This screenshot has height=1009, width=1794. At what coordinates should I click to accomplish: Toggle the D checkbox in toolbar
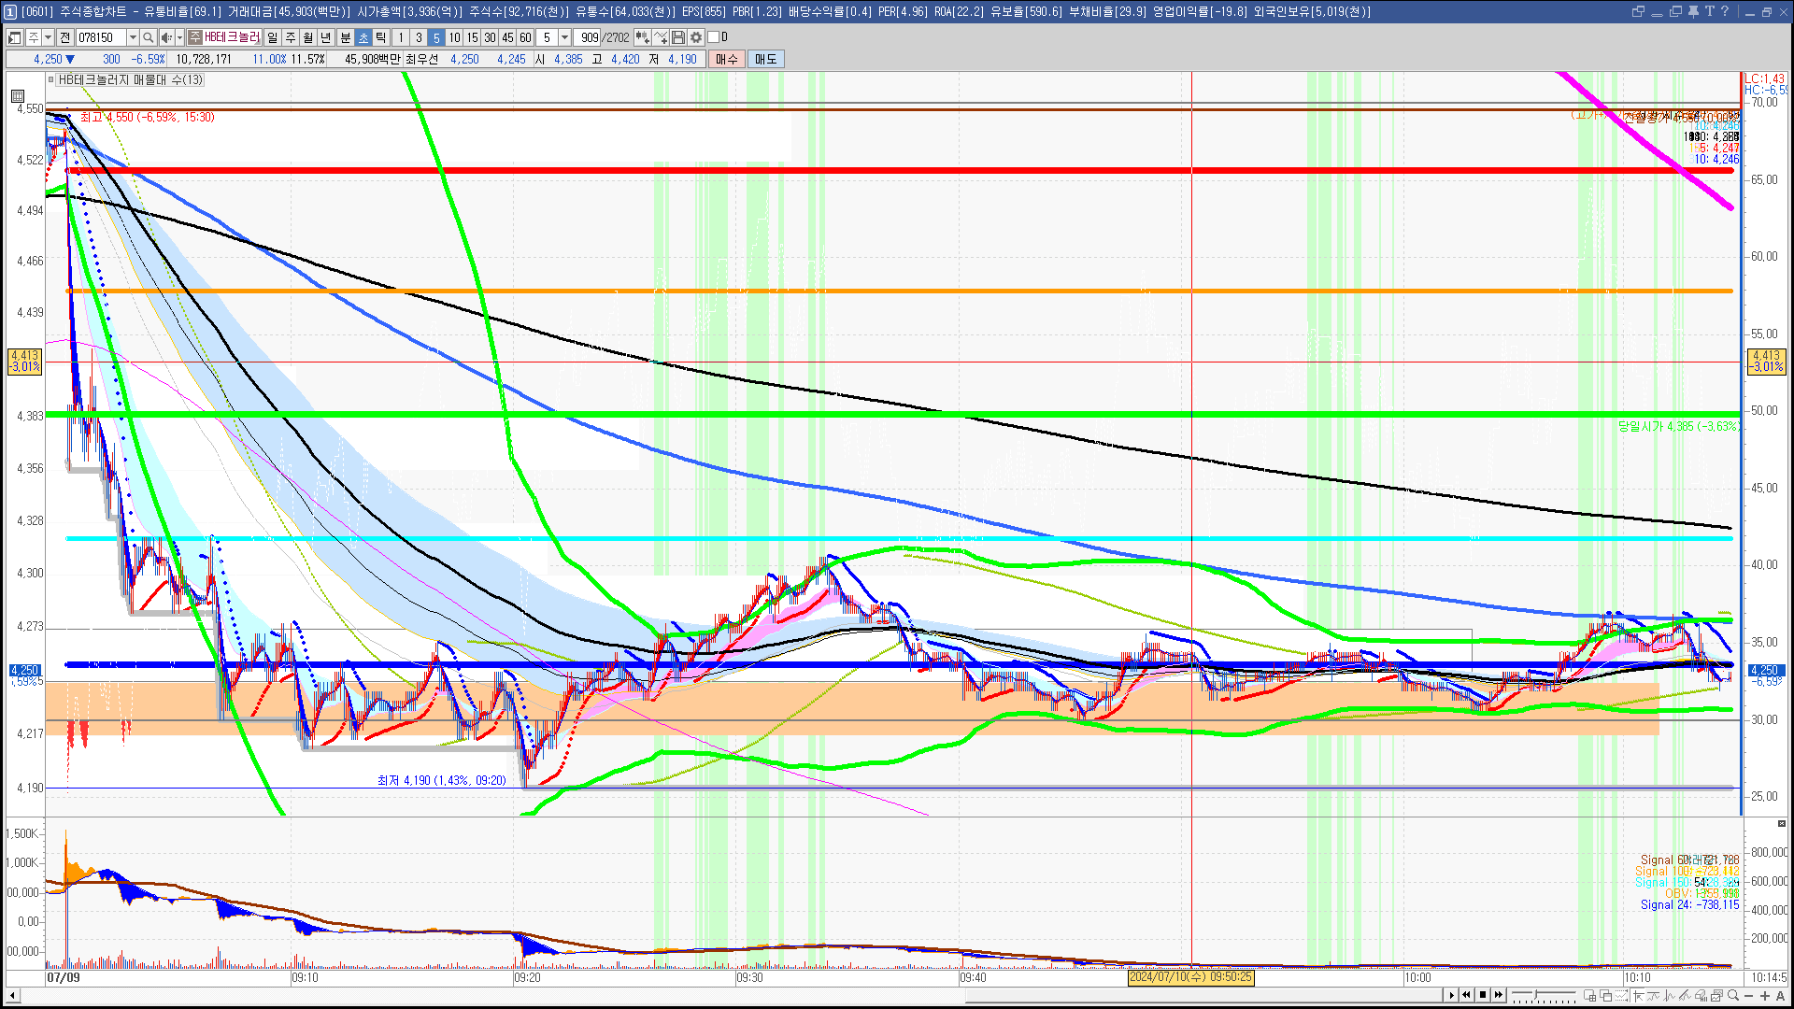713,37
